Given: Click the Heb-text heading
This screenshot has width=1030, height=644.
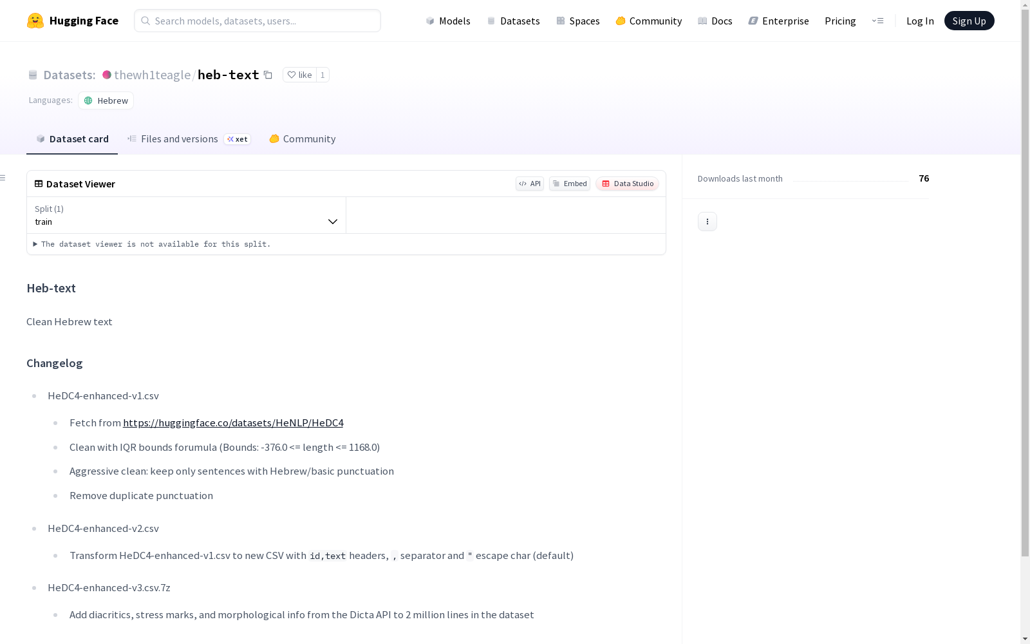Looking at the screenshot, I should [51, 288].
